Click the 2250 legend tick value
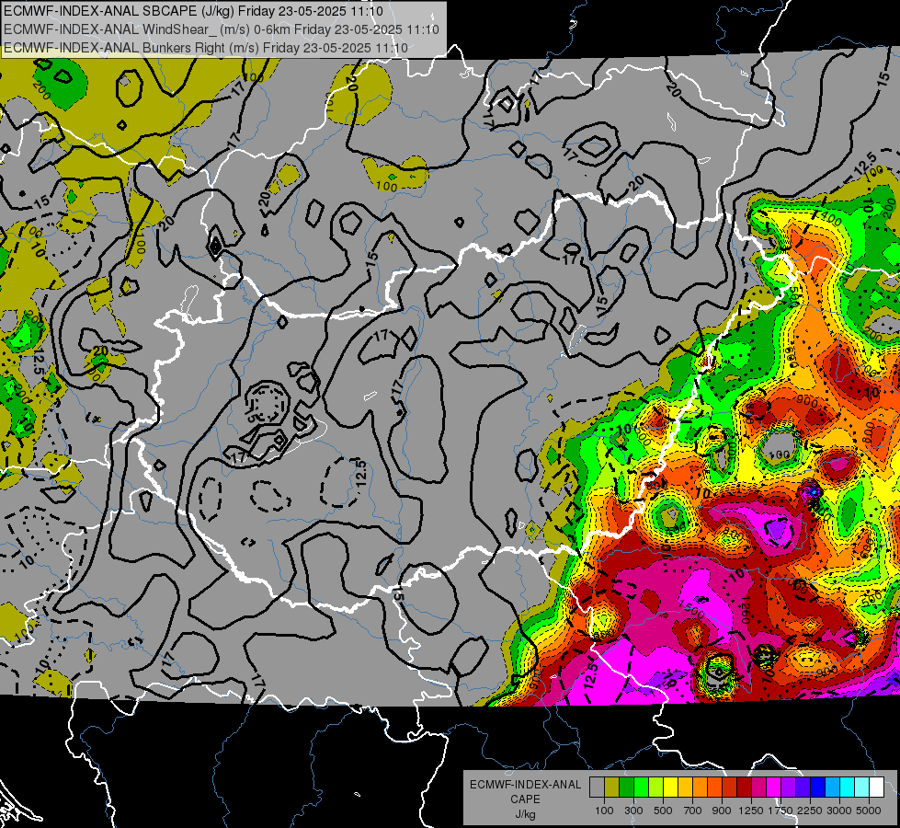Viewport: 900px width, 828px height. 810,811
